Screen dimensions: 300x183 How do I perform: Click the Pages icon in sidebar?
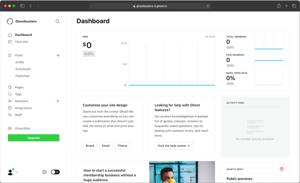tap(10, 87)
